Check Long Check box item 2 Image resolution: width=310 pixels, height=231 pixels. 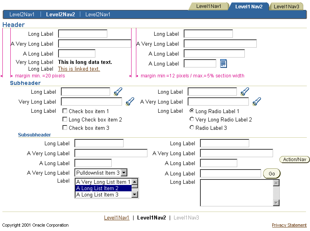65,119
